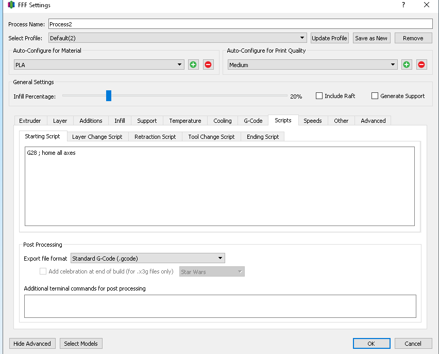Switch to the Extruder tab
Screen dimensions: 439x354
tap(30, 121)
